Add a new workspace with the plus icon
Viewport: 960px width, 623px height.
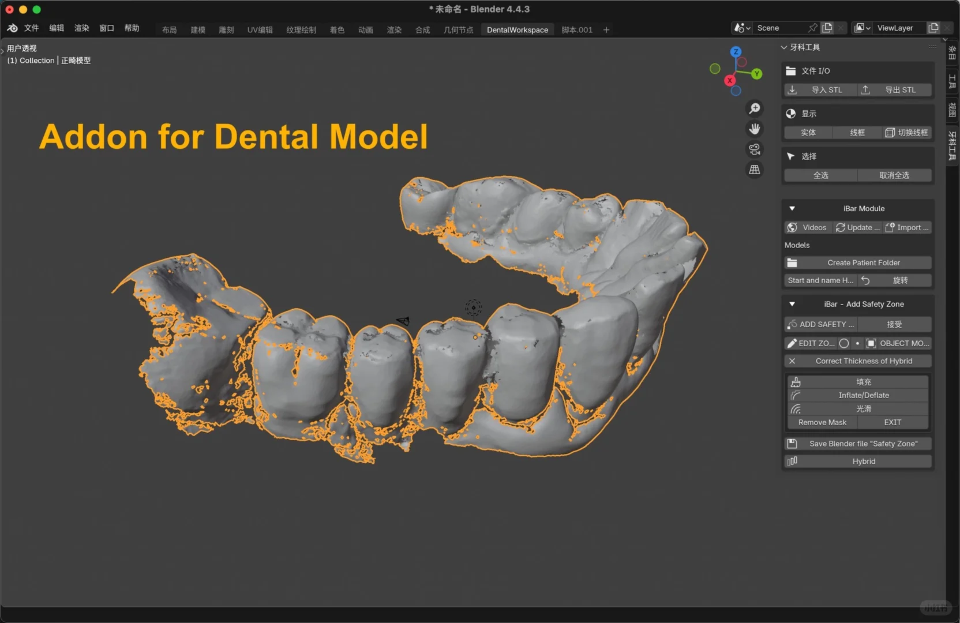(606, 30)
